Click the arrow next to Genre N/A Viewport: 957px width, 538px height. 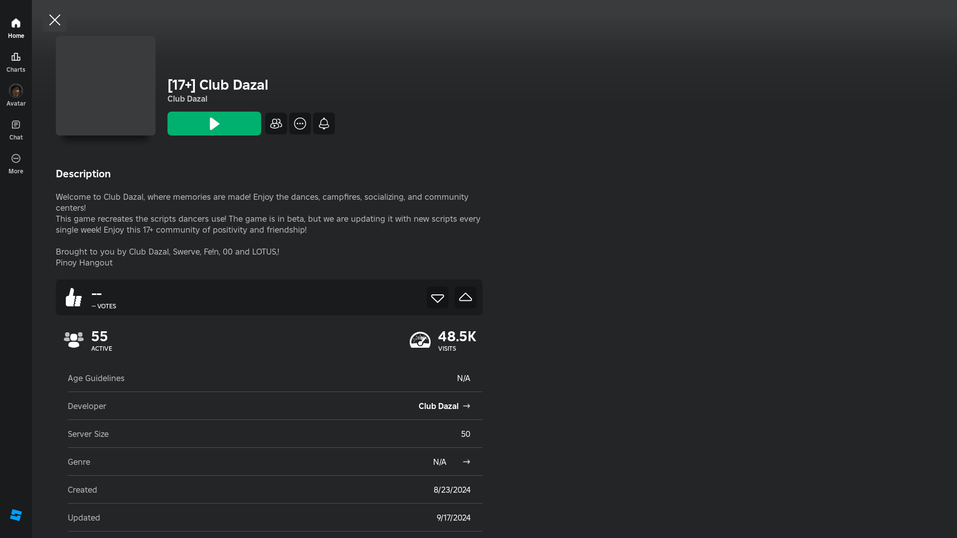pyautogui.click(x=467, y=462)
